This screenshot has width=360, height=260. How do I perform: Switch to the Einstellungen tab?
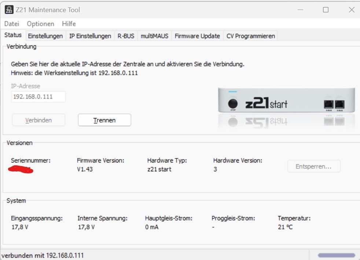tap(45, 36)
